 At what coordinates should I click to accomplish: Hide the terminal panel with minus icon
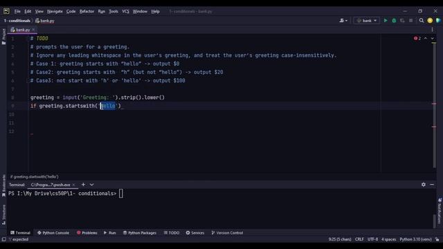click(x=432, y=185)
